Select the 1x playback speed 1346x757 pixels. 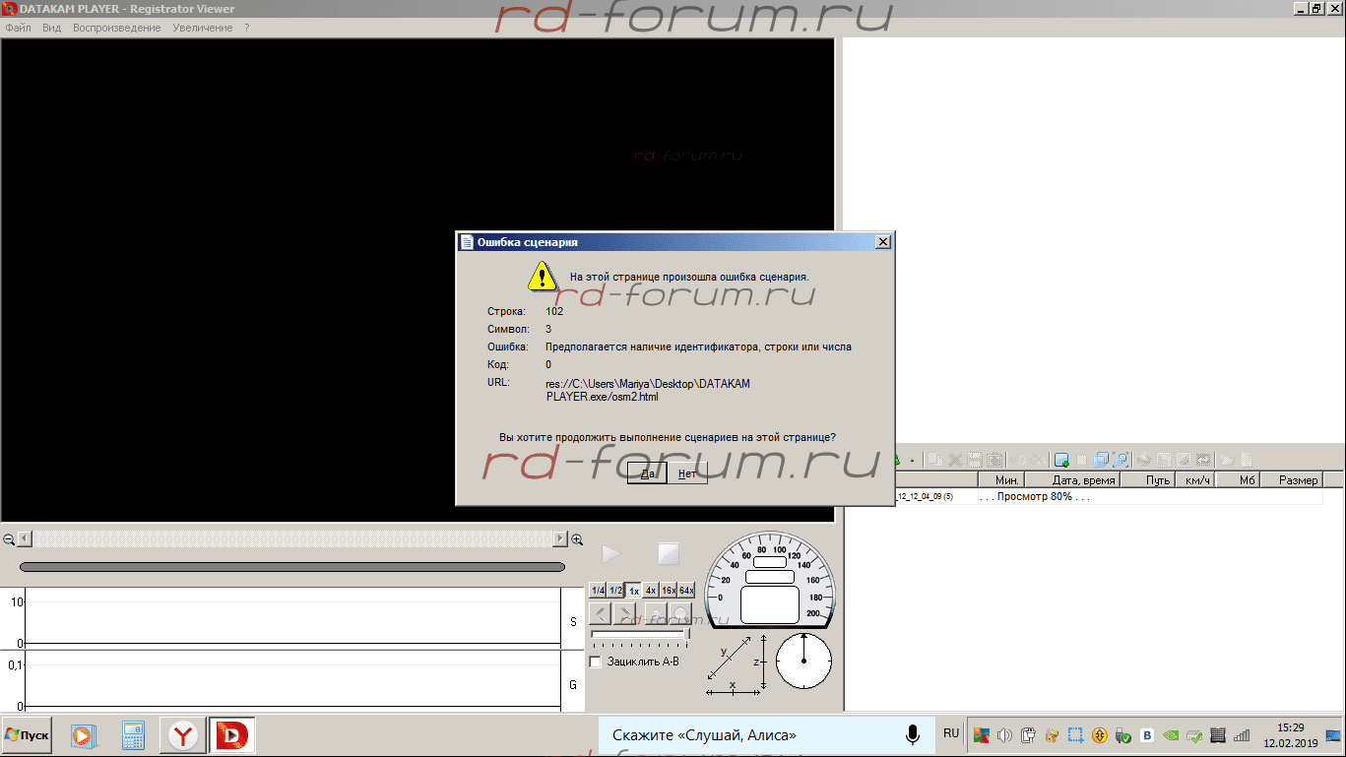pyautogui.click(x=634, y=591)
